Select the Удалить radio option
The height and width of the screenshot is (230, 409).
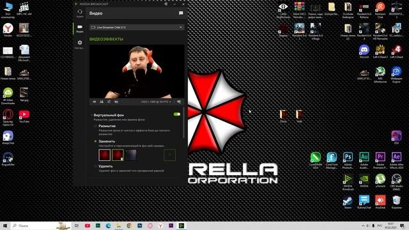click(95, 166)
